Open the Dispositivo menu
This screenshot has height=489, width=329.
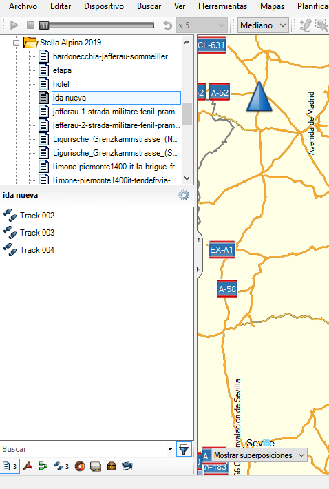tap(104, 6)
